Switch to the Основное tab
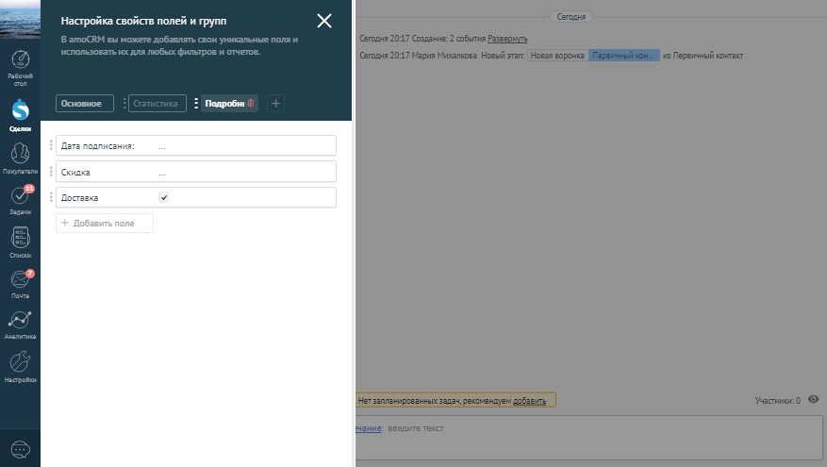The height and width of the screenshot is (467, 827). [84, 104]
